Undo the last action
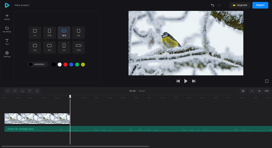Viewport: 272px width, 148px height. [213, 5]
